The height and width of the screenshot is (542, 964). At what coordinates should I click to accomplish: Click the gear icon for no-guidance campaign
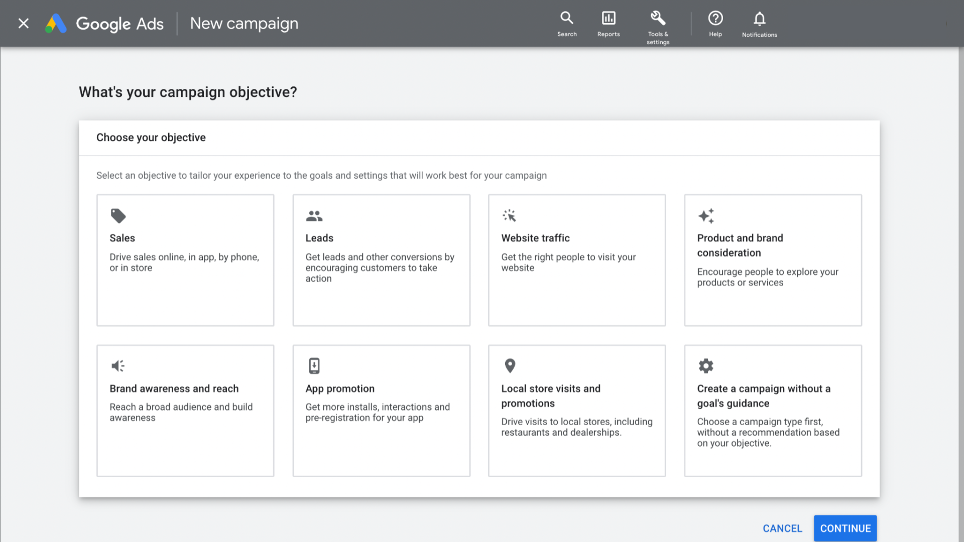[x=706, y=366]
